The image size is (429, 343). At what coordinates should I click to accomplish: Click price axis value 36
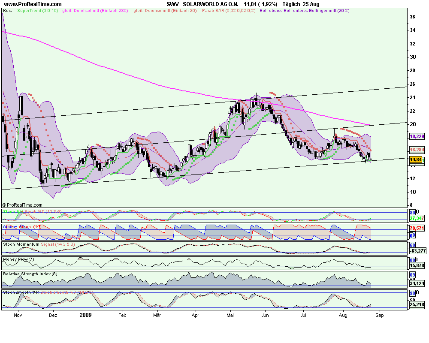pos(413,17)
